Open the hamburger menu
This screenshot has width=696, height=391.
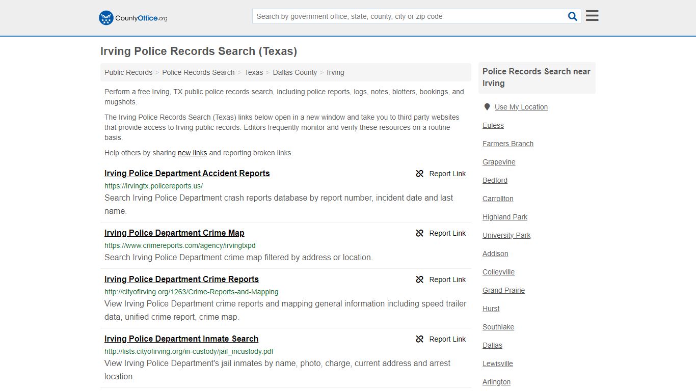pos(592,16)
